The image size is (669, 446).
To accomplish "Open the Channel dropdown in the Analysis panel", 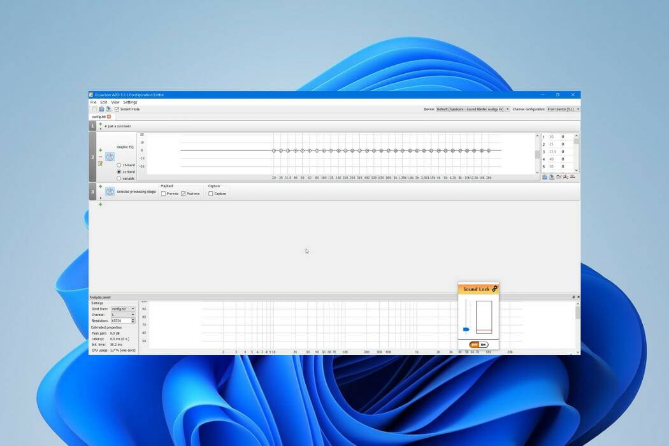I will [x=133, y=315].
